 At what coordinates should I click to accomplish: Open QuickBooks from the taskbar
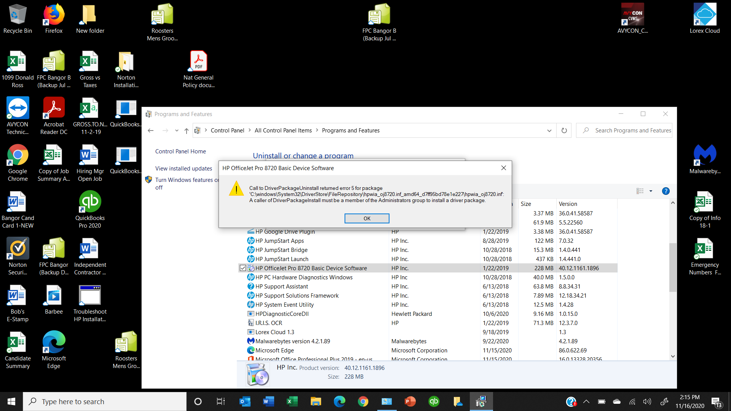tap(434, 401)
